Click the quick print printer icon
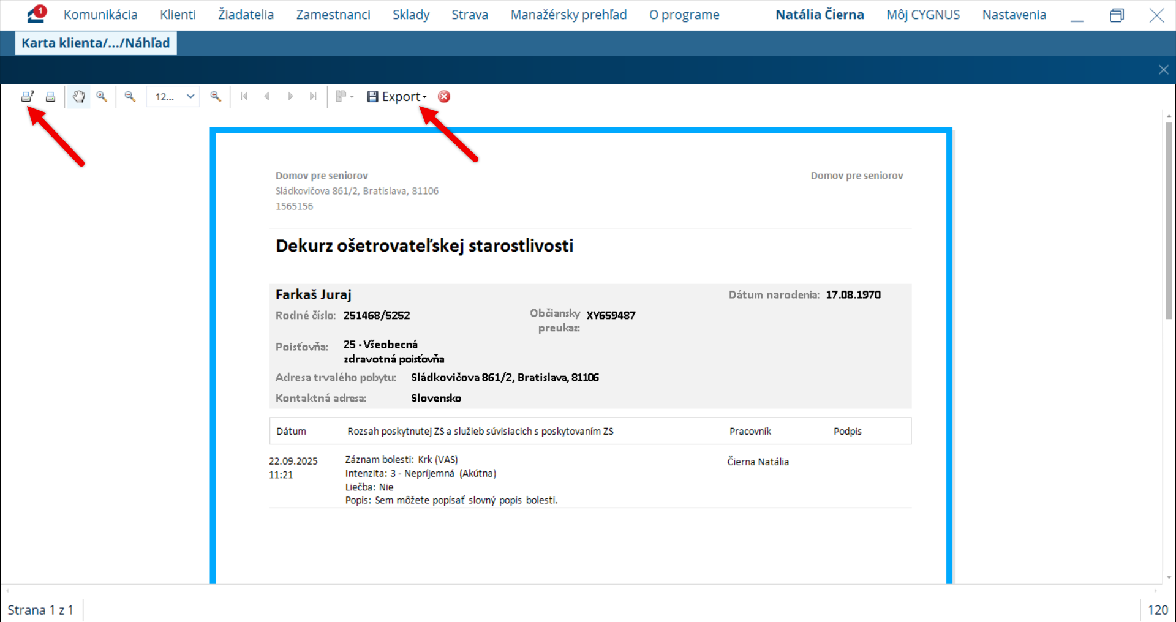 (x=50, y=97)
